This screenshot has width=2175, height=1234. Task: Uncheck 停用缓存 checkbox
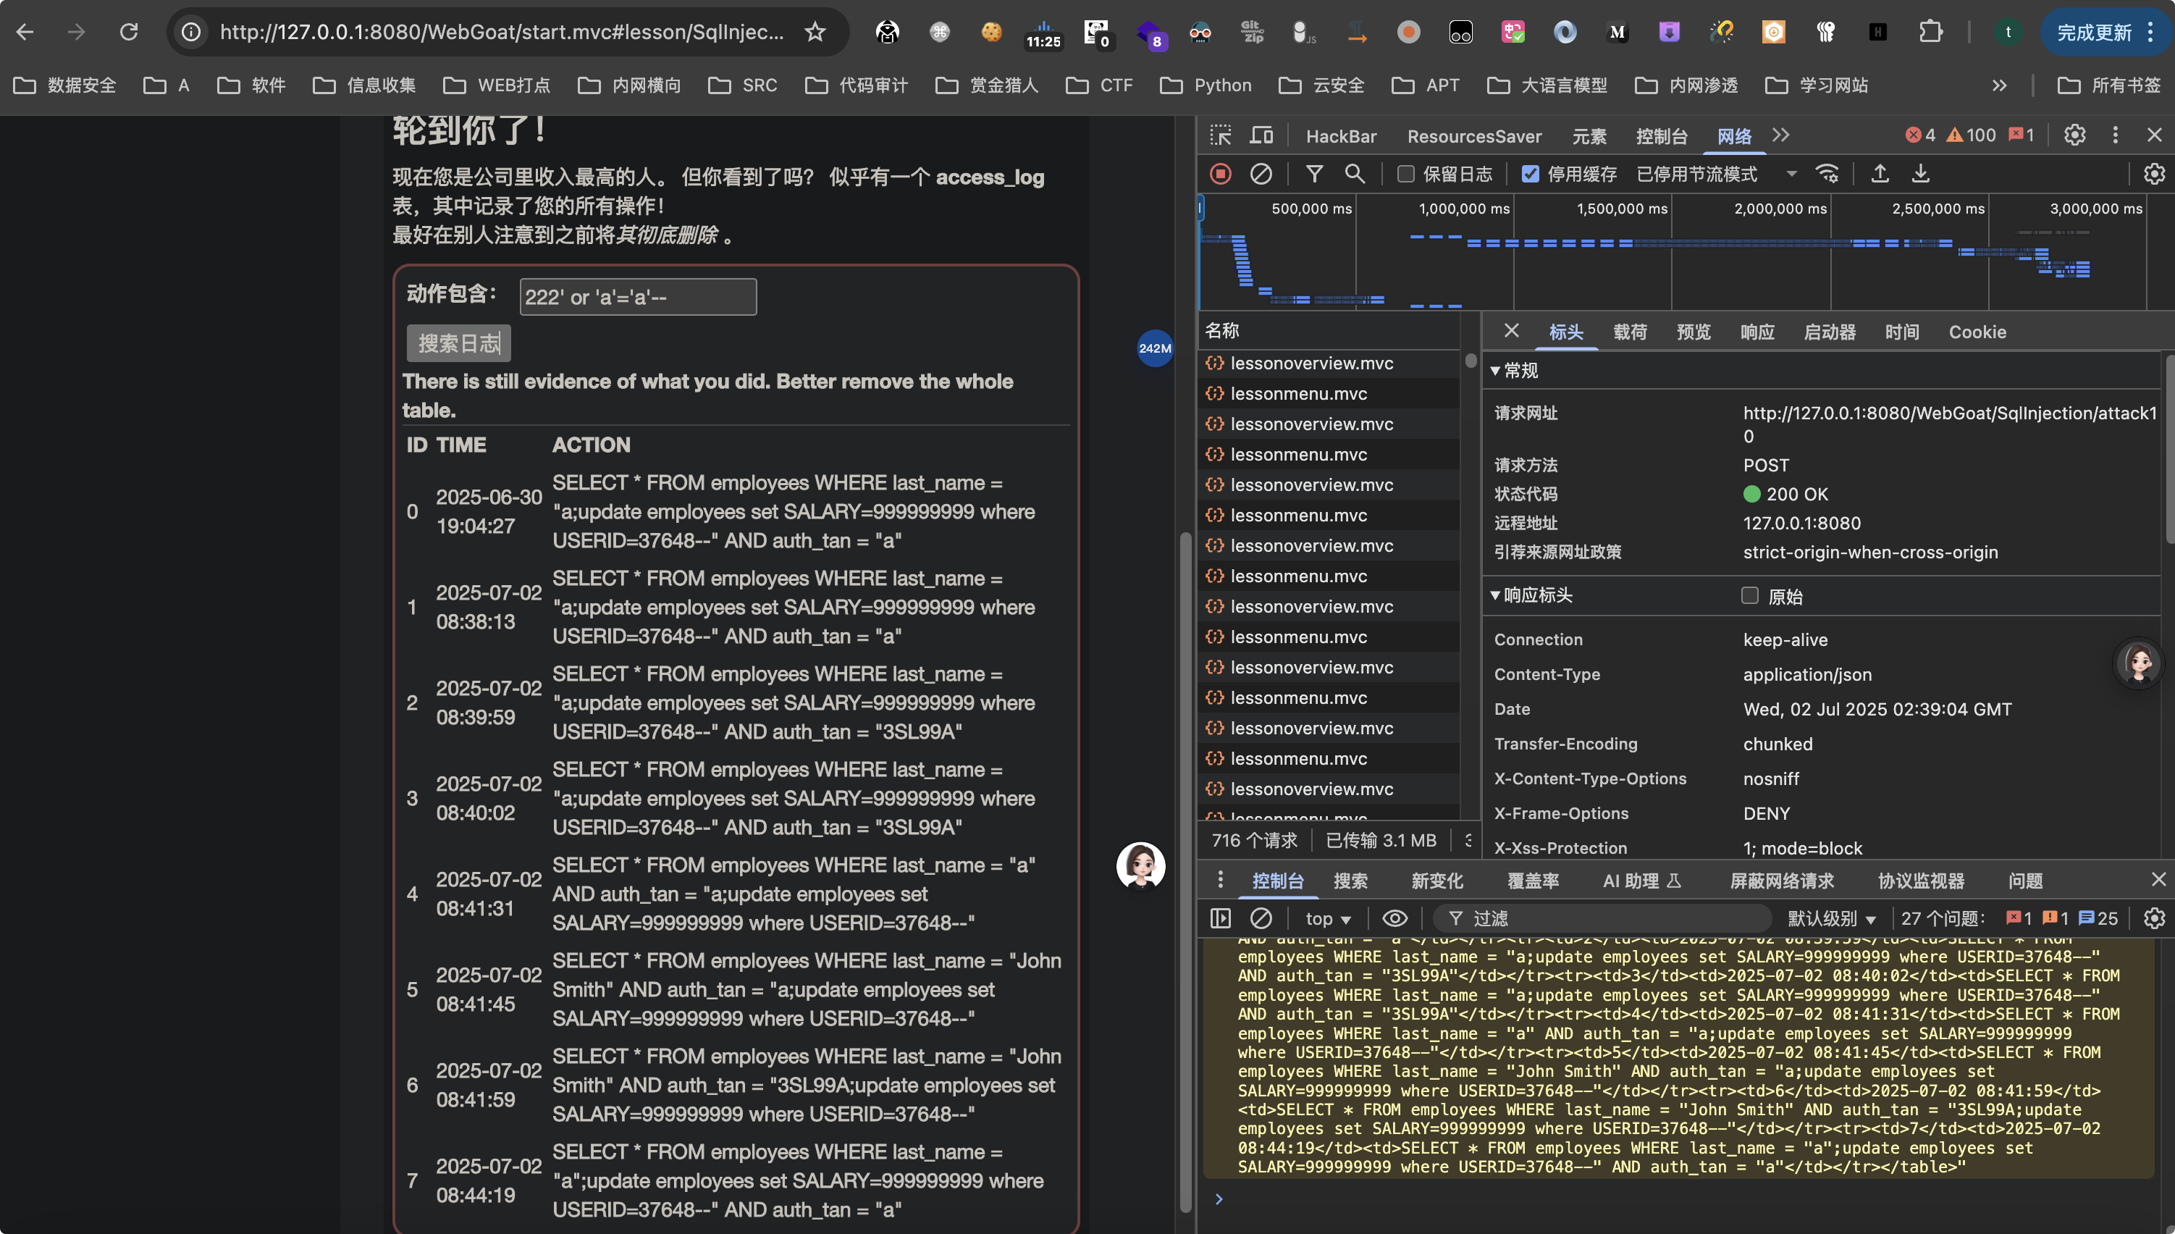[1529, 174]
